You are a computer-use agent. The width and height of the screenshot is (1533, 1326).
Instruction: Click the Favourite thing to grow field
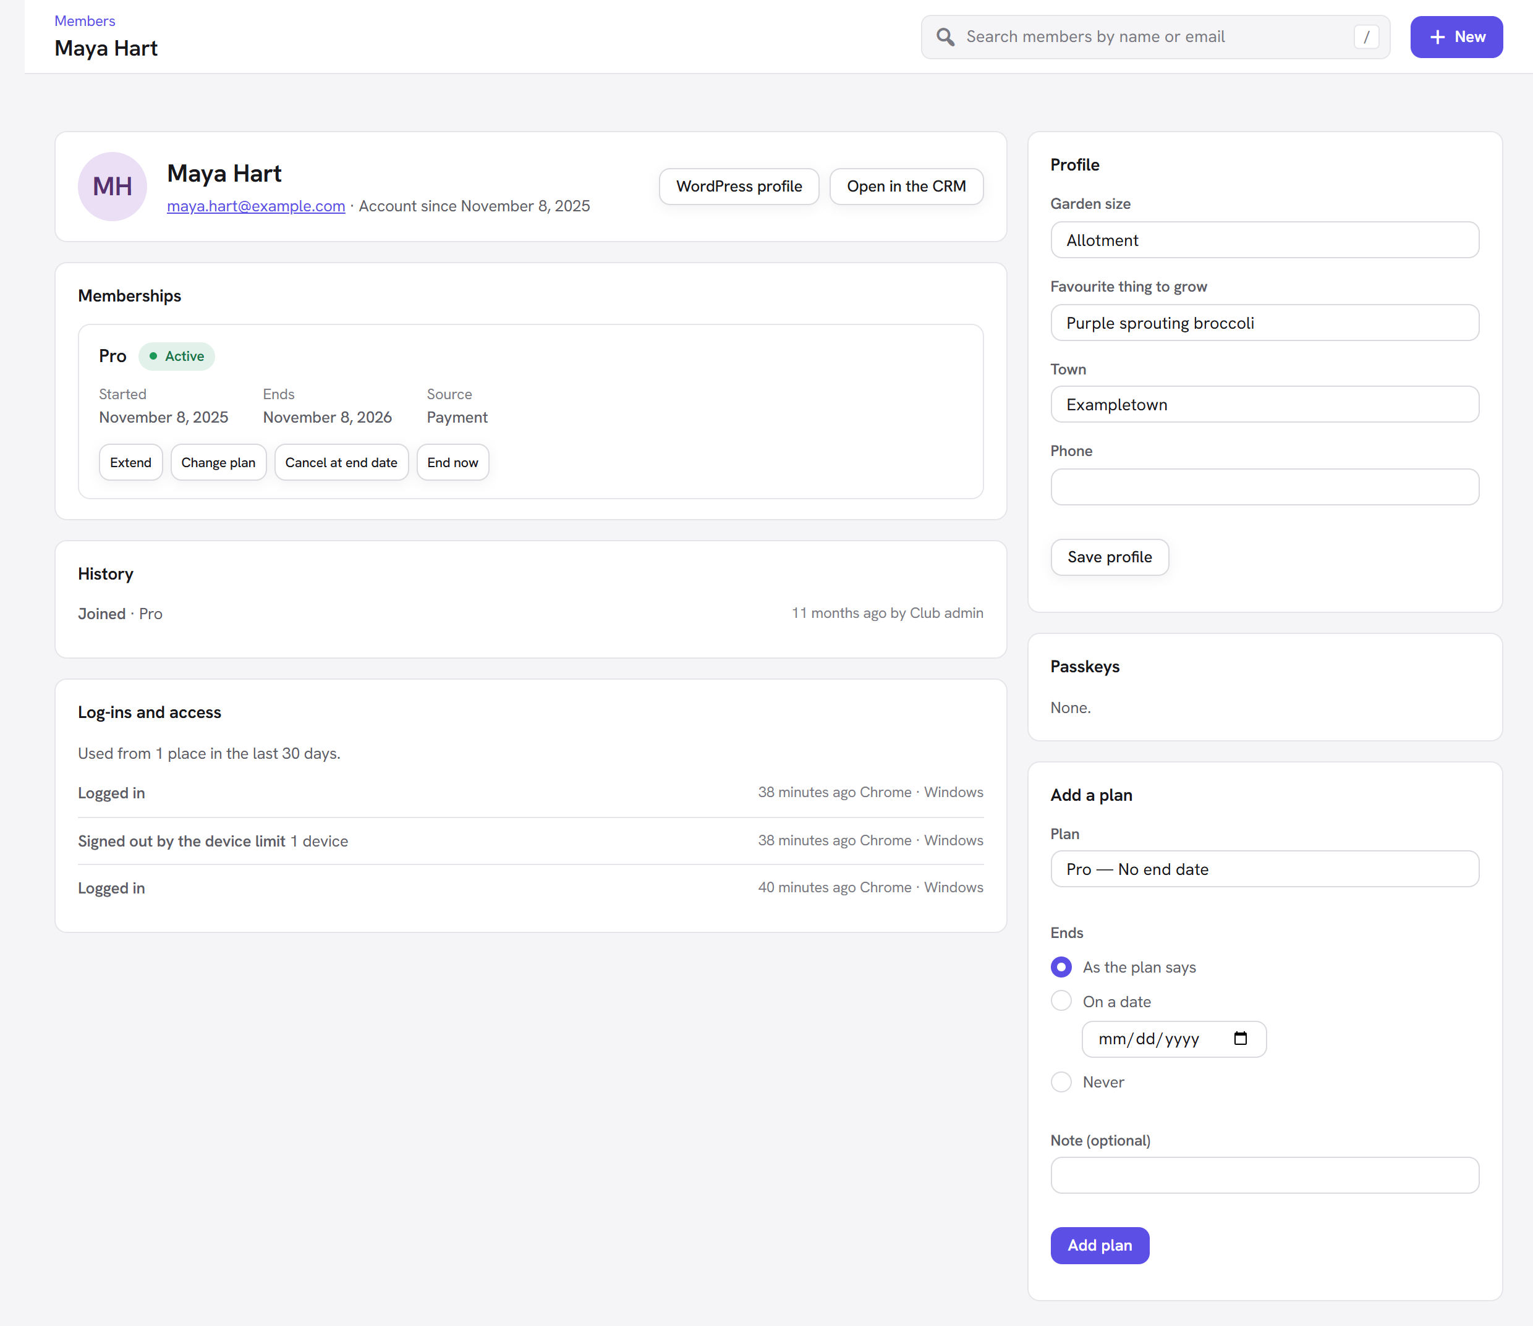[x=1264, y=323]
